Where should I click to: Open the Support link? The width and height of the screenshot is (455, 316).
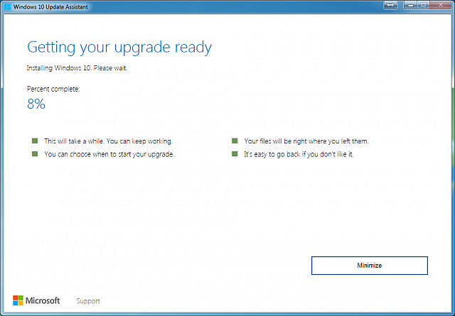(x=88, y=301)
